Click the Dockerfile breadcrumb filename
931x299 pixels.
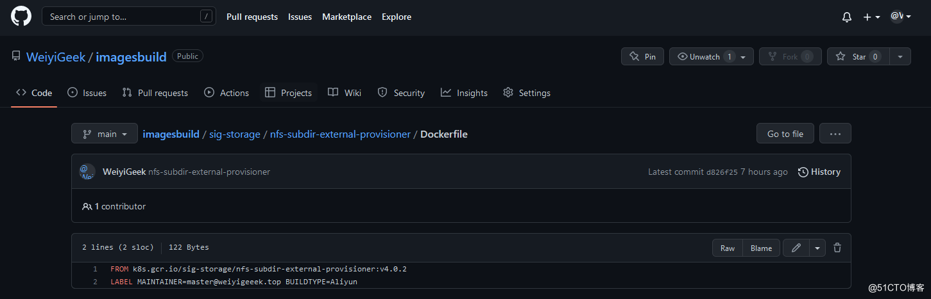[444, 134]
